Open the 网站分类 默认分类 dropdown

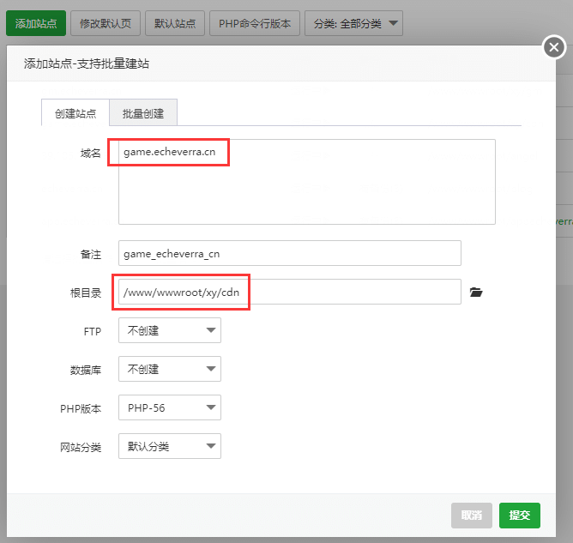click(170, 446)
